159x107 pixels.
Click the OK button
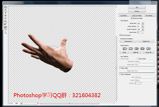pos(137,7)
